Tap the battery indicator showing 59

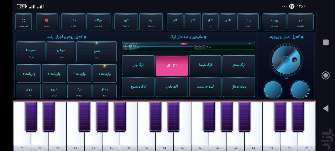click(x=22, y=6)
